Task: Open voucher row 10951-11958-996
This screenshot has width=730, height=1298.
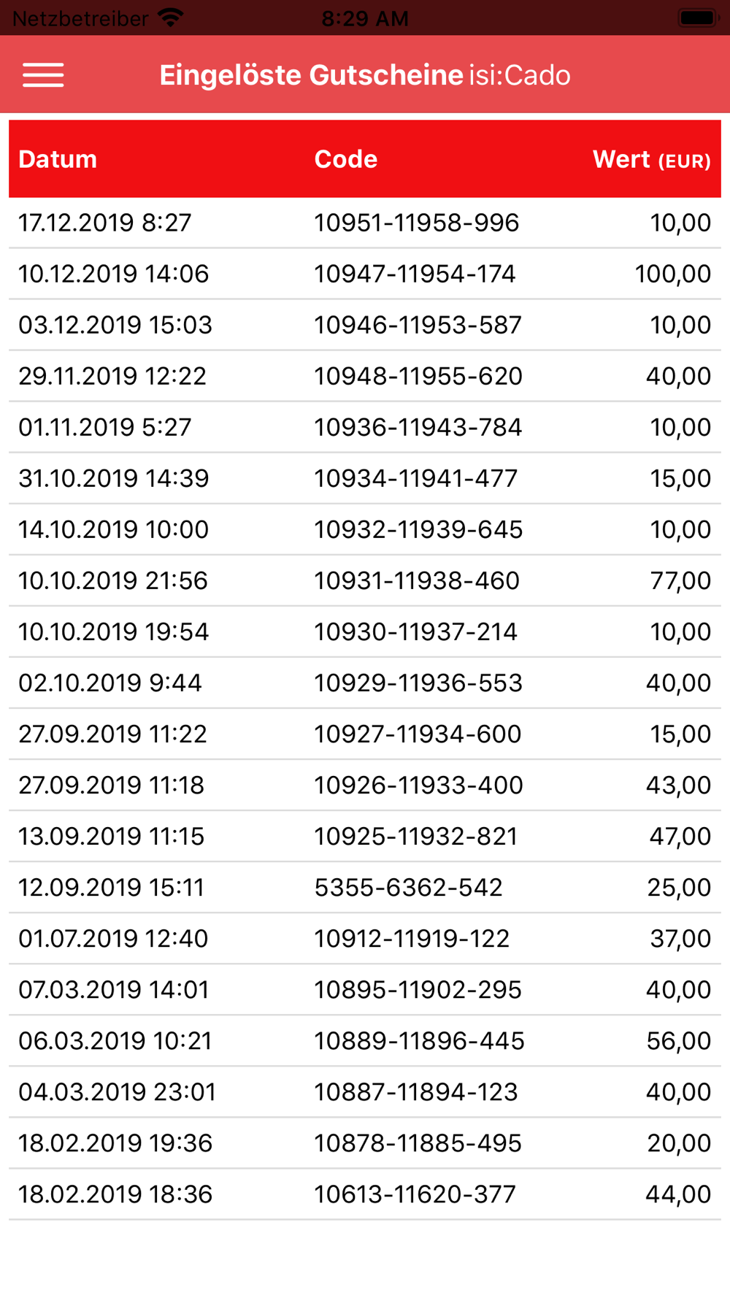Action: tap(365, 223)
